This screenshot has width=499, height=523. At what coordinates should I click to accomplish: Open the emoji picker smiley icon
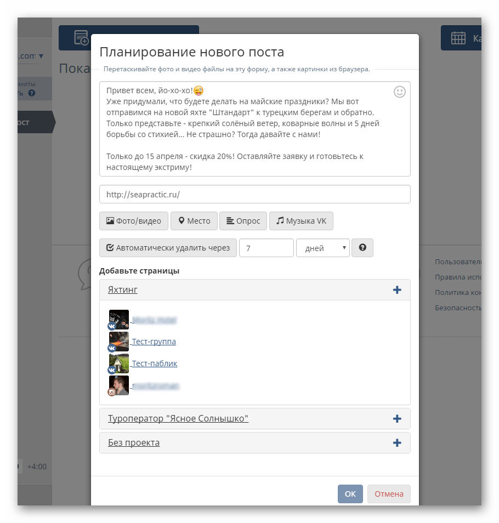click(x=399, y=92)
